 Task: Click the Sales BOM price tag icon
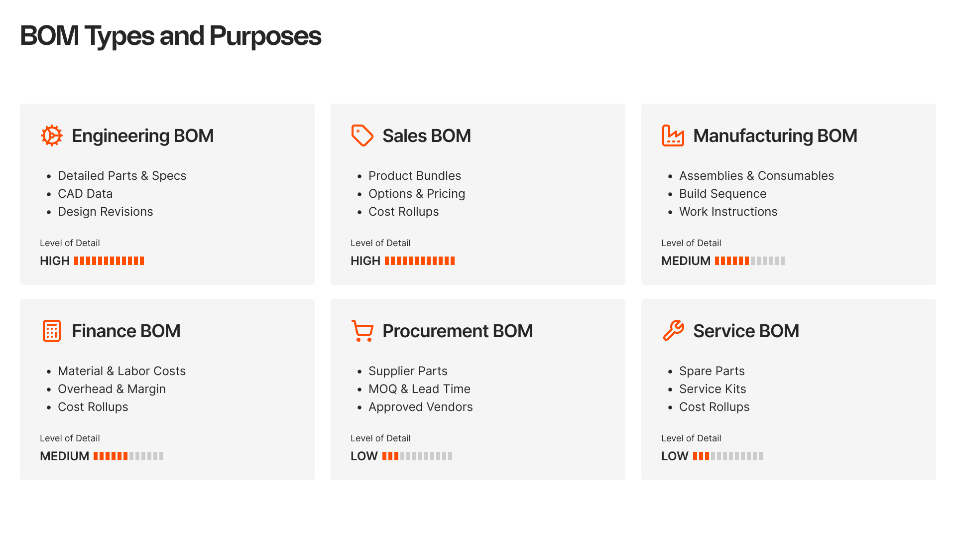(362, 135)
